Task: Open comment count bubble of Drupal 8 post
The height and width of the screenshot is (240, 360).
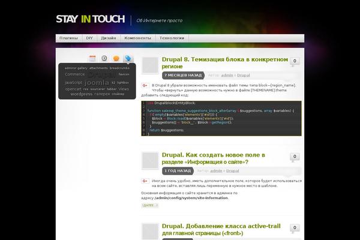Action: coord(295,61)
